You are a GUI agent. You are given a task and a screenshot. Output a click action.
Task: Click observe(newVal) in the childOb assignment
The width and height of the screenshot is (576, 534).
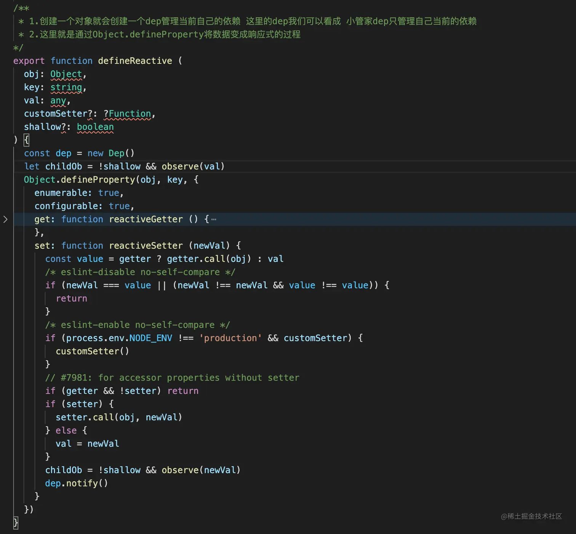click(201, 470)
